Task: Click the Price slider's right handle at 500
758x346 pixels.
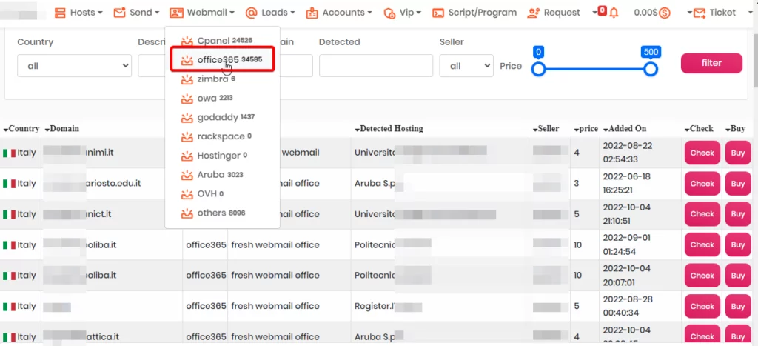Action: click(x=650, y=69)
